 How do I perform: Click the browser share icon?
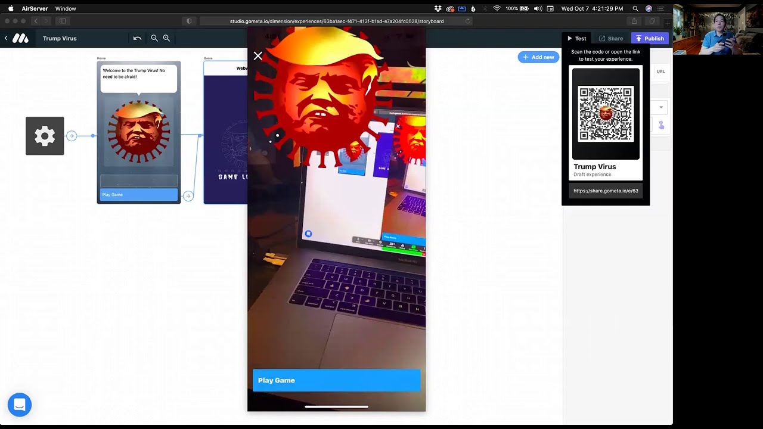(635, 21)
